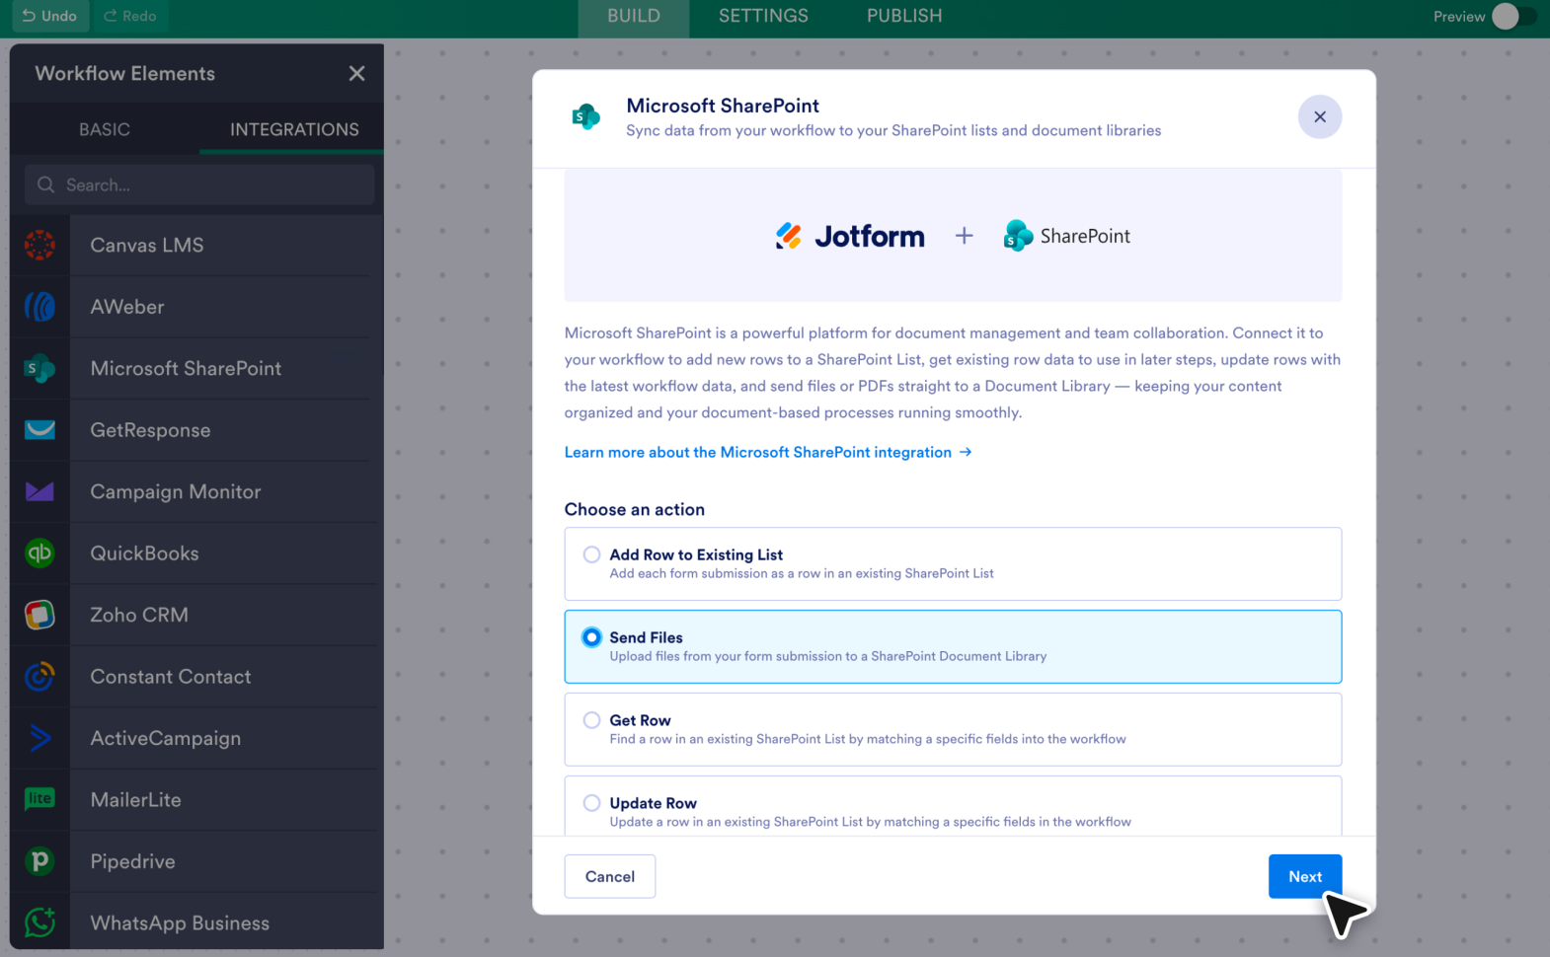Image resolution: width=1550 pixels, height=957 pixels.
Task: Select the Send Files radio option
Action: pyautogui.click(x=591, y=637)
